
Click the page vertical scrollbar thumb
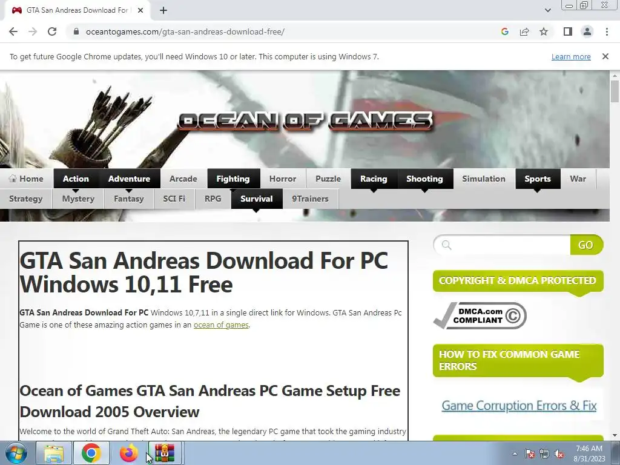pyautogui.click(x=615, y=91)
